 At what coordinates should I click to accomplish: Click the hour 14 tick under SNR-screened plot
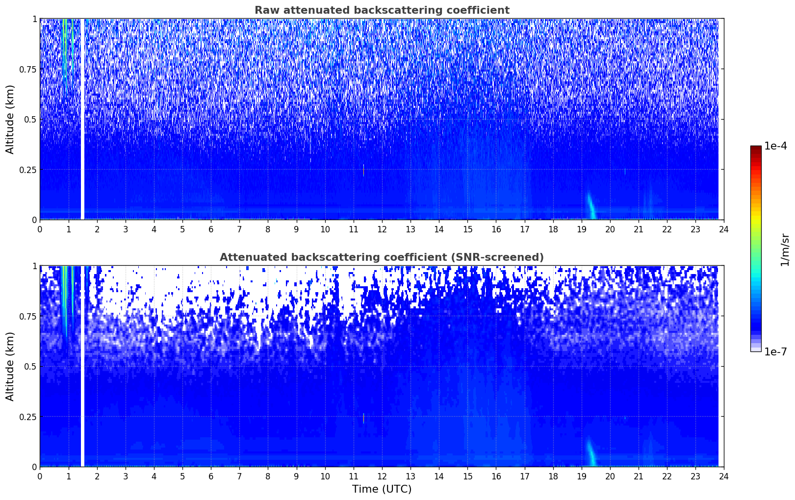pyautogui.click(x=439, y=476)
